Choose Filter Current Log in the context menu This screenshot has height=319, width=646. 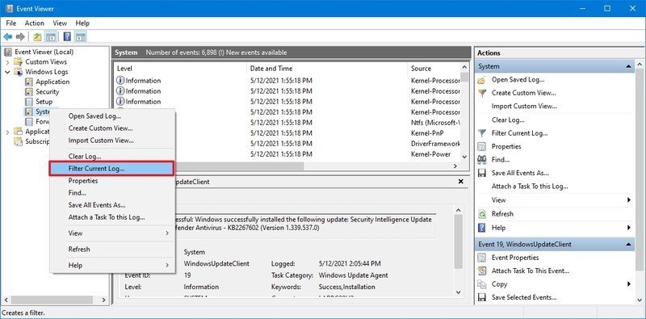111,169
